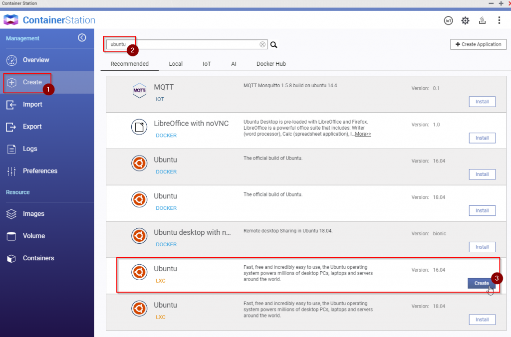Click the three-dot more options menu
Image resolution: width=511 pixels, height=337 pixels.
(499, 20)
